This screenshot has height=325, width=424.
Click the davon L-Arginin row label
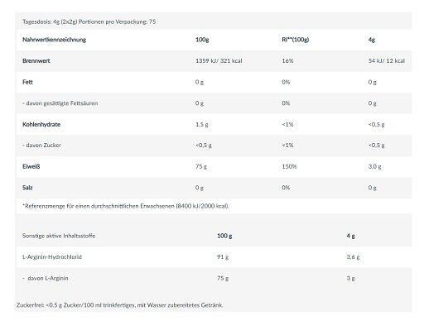pos(46,278)
